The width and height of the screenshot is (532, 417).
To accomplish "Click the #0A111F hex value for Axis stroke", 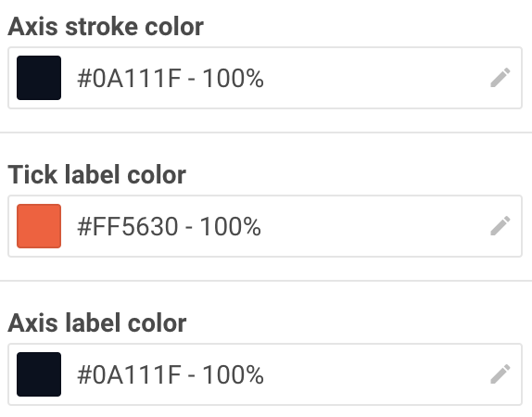I will [129, 79].
